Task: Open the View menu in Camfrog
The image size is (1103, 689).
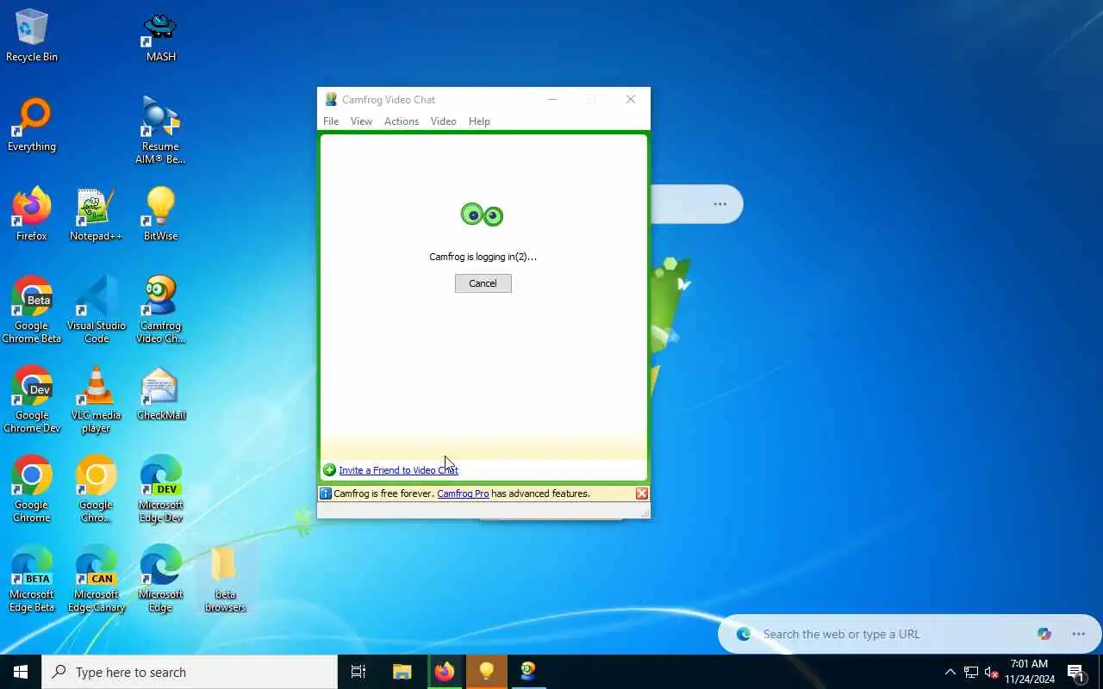Action: [x=361, y=121]
